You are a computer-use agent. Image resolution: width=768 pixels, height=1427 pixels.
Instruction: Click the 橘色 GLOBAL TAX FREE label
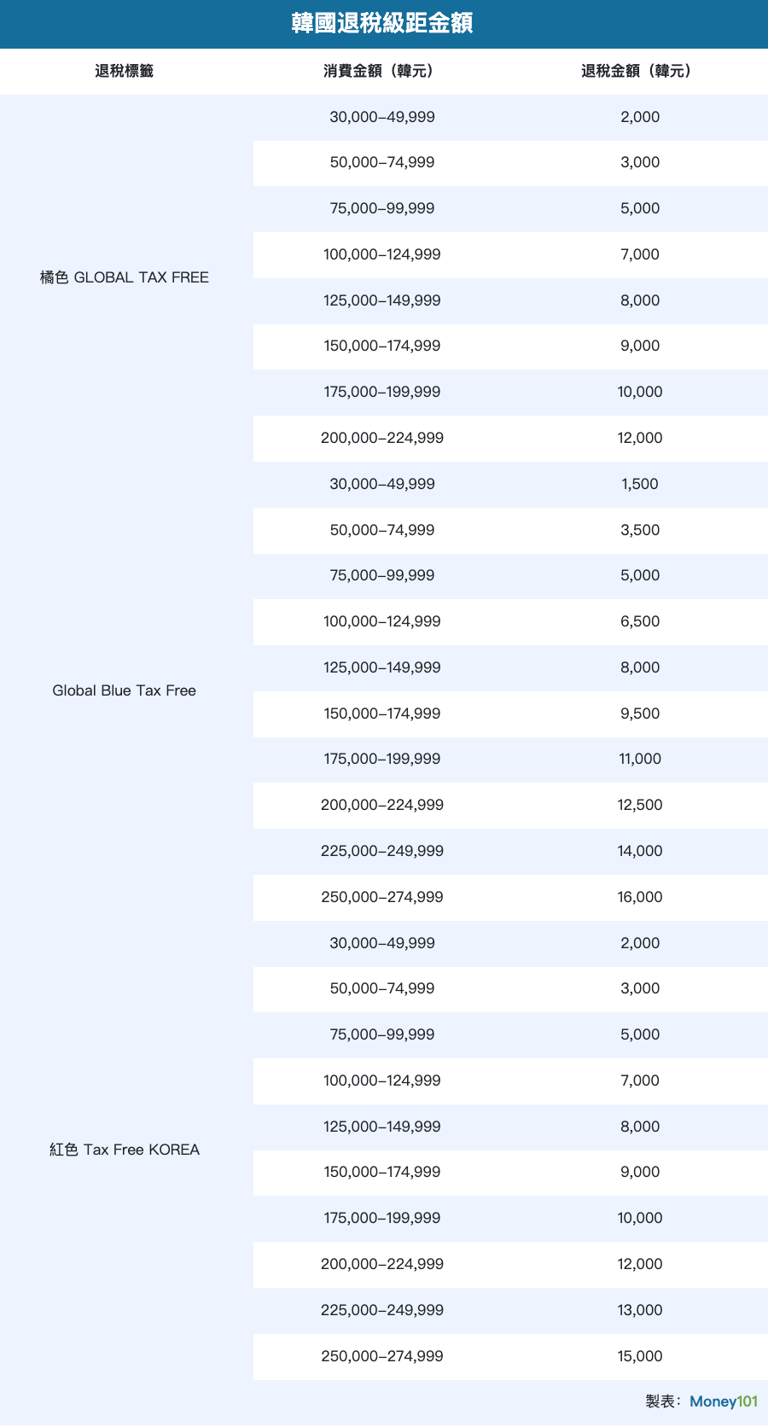click(x=125, y=277)
